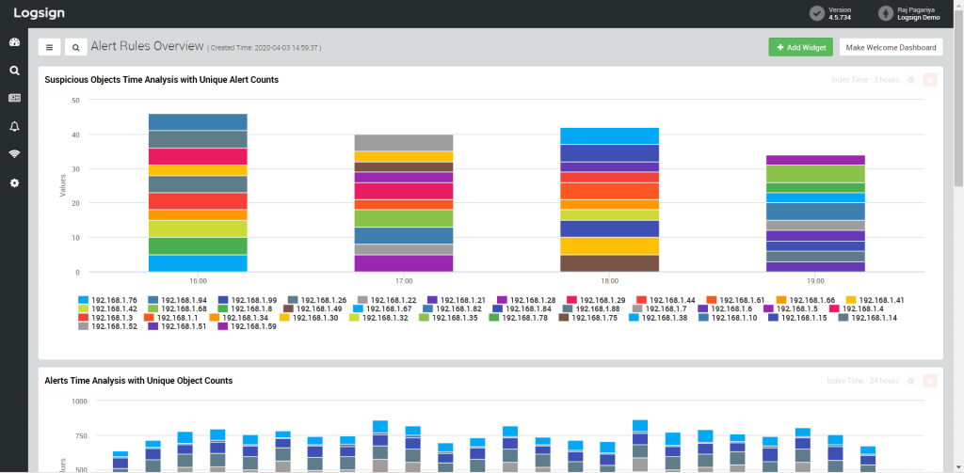
Task: Open the wifi signal icon in sidebar
Action: pyautogui.click(x=15, y=154)
